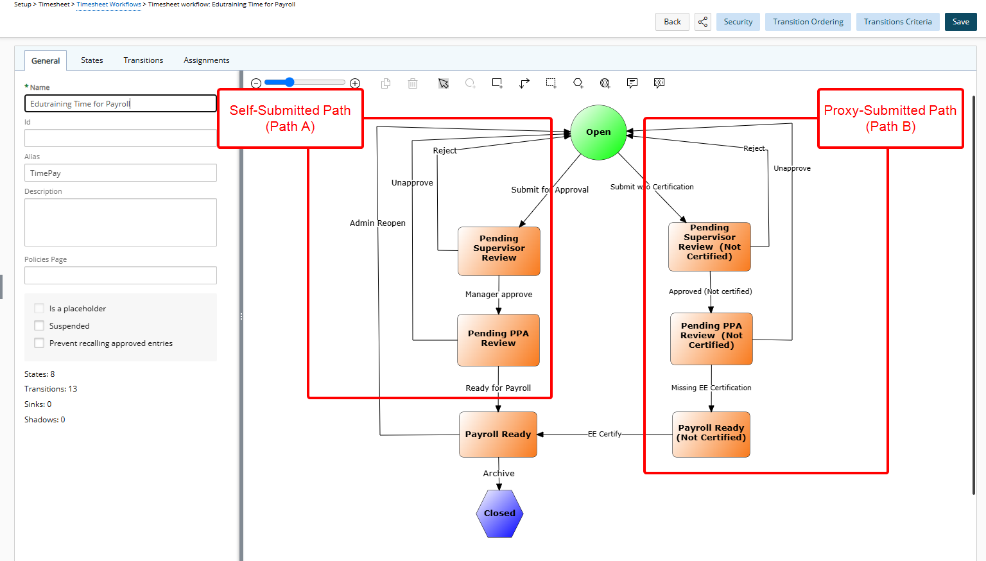This screenshot has width=986, height=561.
Task: Choose the add hexagon end-state tool
Action: coord(578,83)
